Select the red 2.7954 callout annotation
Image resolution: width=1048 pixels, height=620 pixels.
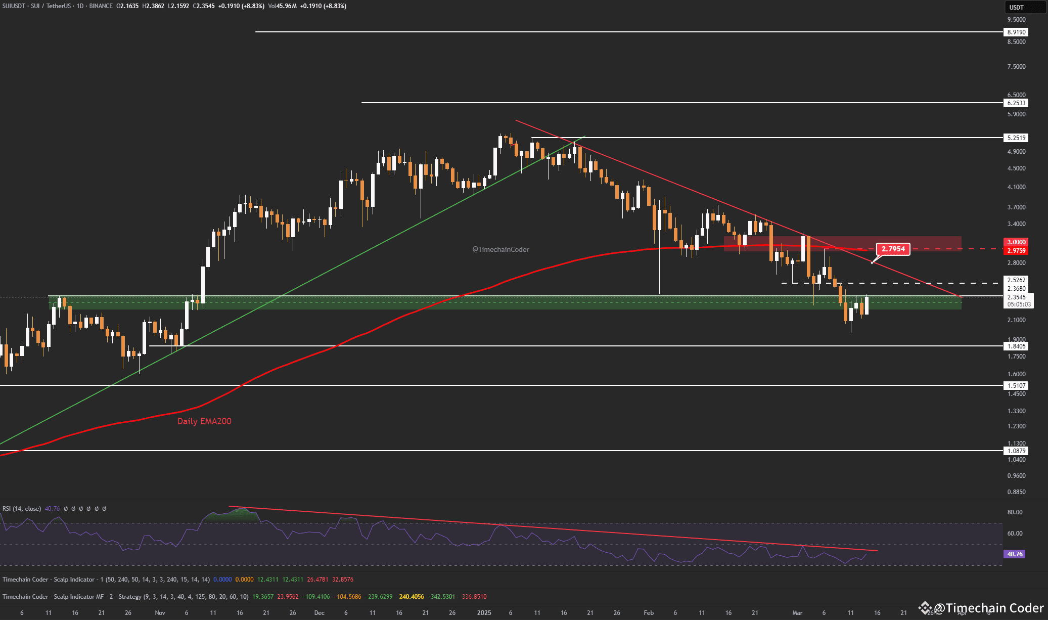tap(893, 249)
